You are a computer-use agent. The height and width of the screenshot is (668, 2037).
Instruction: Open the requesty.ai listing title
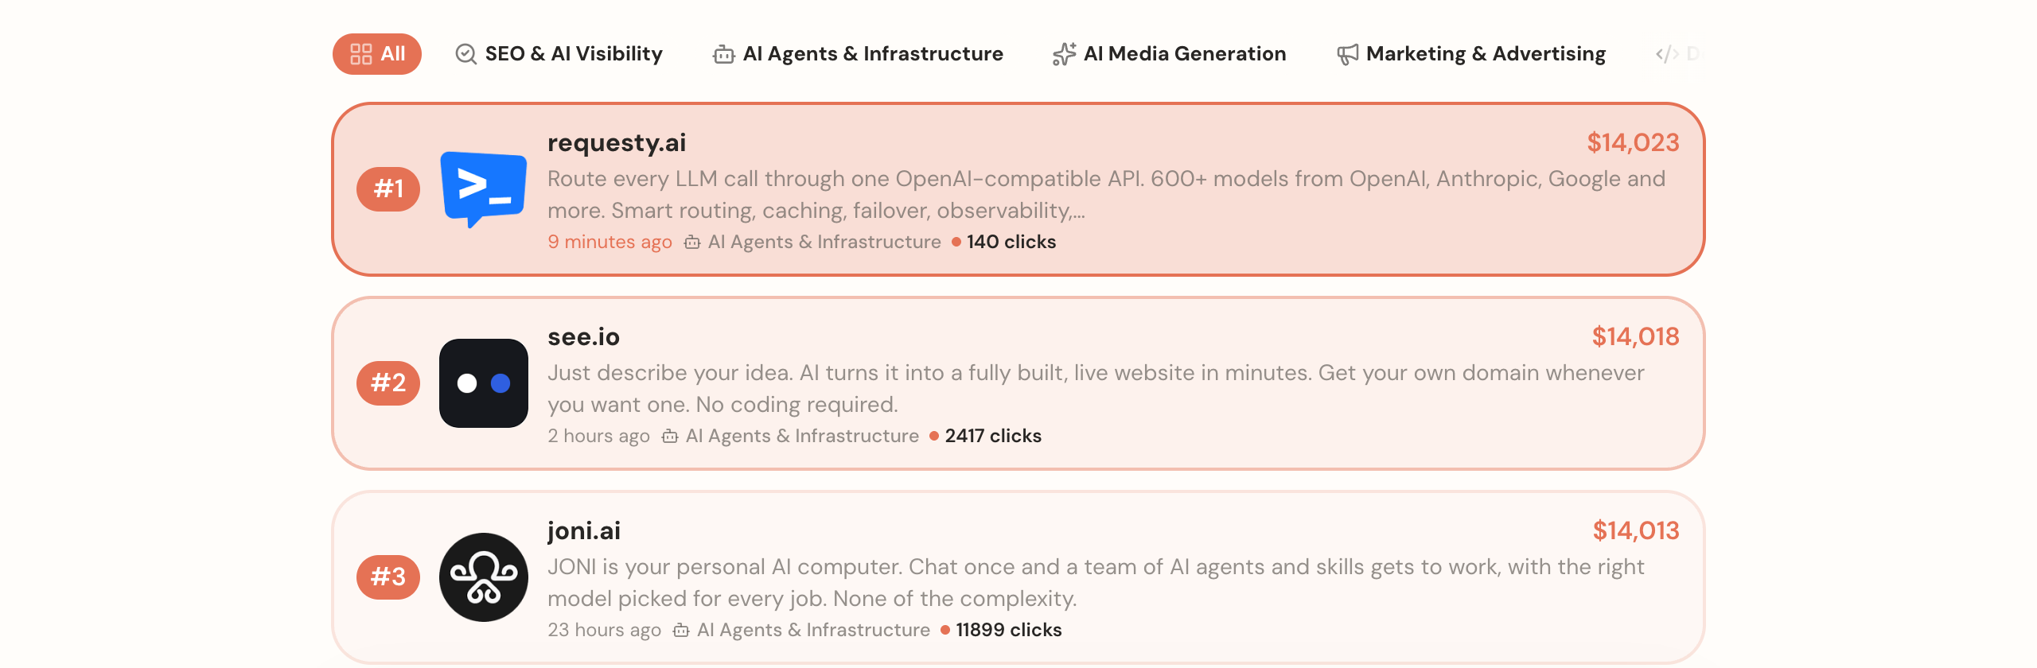[x=617, y=143]
